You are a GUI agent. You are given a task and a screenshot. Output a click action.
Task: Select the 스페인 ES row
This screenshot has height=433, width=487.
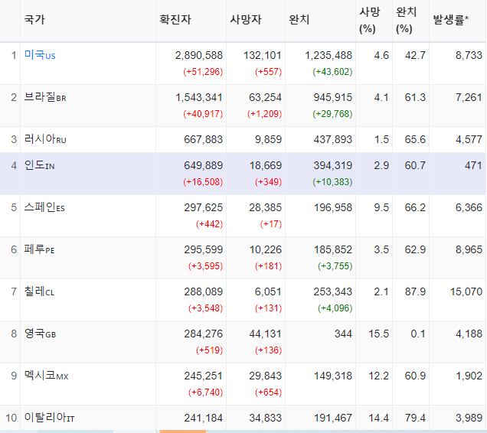pyautogui.click(x=243, y=216)
